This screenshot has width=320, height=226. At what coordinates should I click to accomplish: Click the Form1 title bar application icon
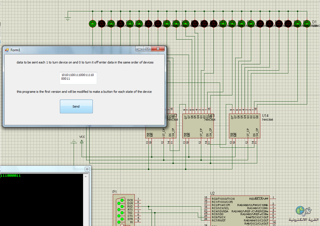pyautogui.click(x=7, y=50)
